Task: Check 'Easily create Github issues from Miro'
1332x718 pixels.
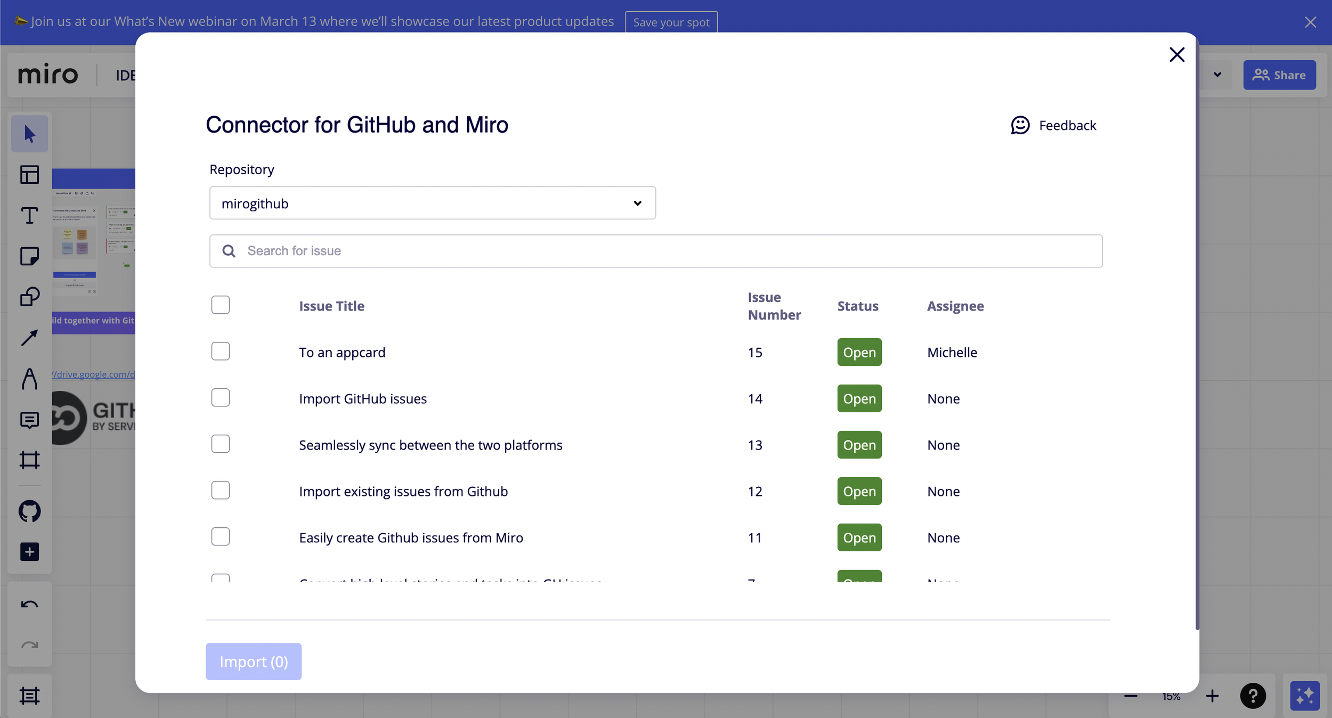Action: click(x=221, y=537)
